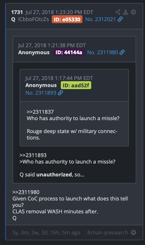145x245 pixels.
Task: Download post 1731 using the download icon
Action: coord(125,12)
